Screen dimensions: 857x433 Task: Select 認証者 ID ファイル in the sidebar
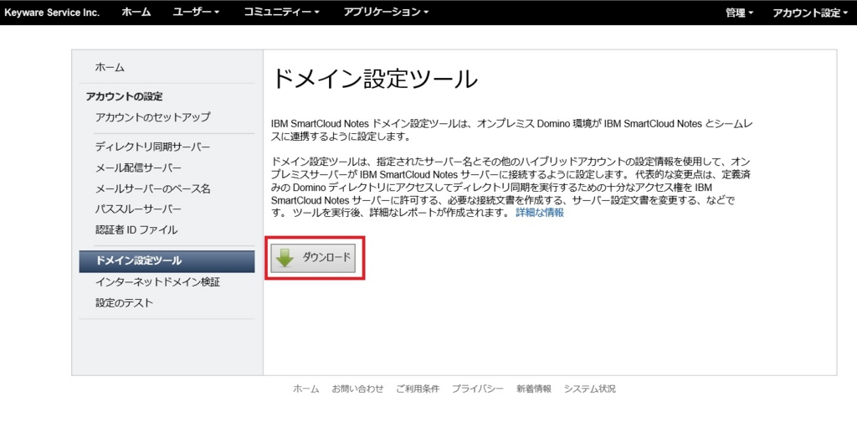coord(136,230)
